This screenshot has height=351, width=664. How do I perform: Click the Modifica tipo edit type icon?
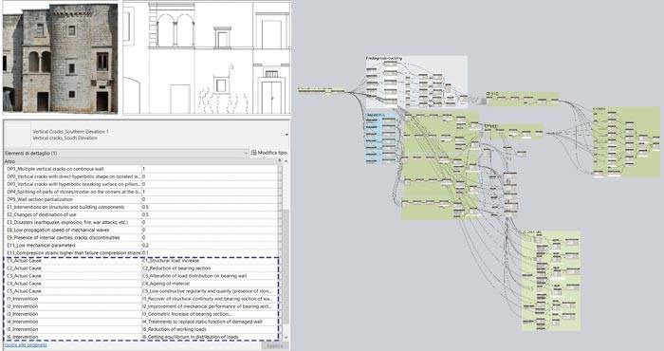[253, 153]
